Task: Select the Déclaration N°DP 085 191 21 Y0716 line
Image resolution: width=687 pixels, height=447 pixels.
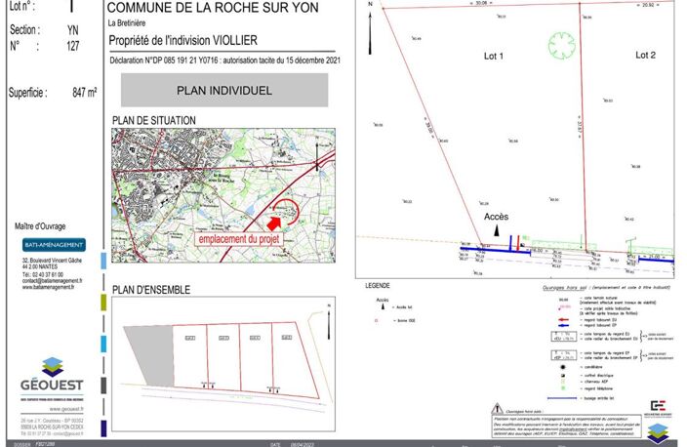Action: coord(224,61)
